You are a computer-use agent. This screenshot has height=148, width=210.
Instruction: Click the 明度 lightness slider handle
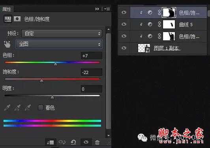click(52, 97)
